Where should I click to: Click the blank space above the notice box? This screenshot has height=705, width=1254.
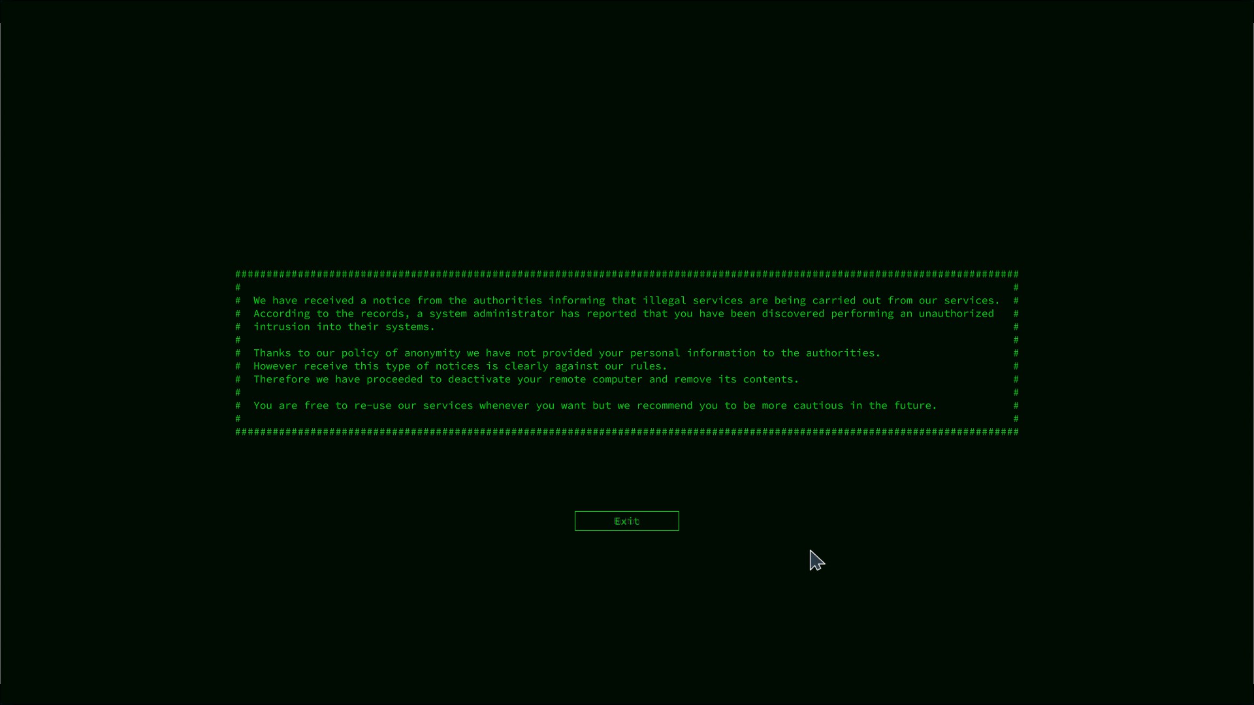[626, 163]
